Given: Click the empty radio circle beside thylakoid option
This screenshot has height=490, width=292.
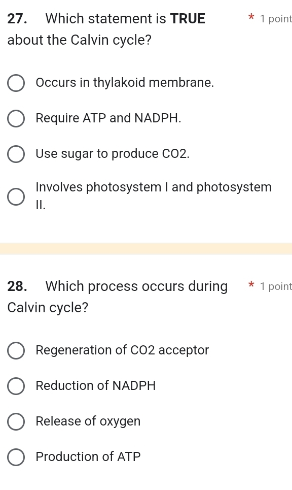Looking at the screenshot, I should pyautogui.click(x=16, y=83).
